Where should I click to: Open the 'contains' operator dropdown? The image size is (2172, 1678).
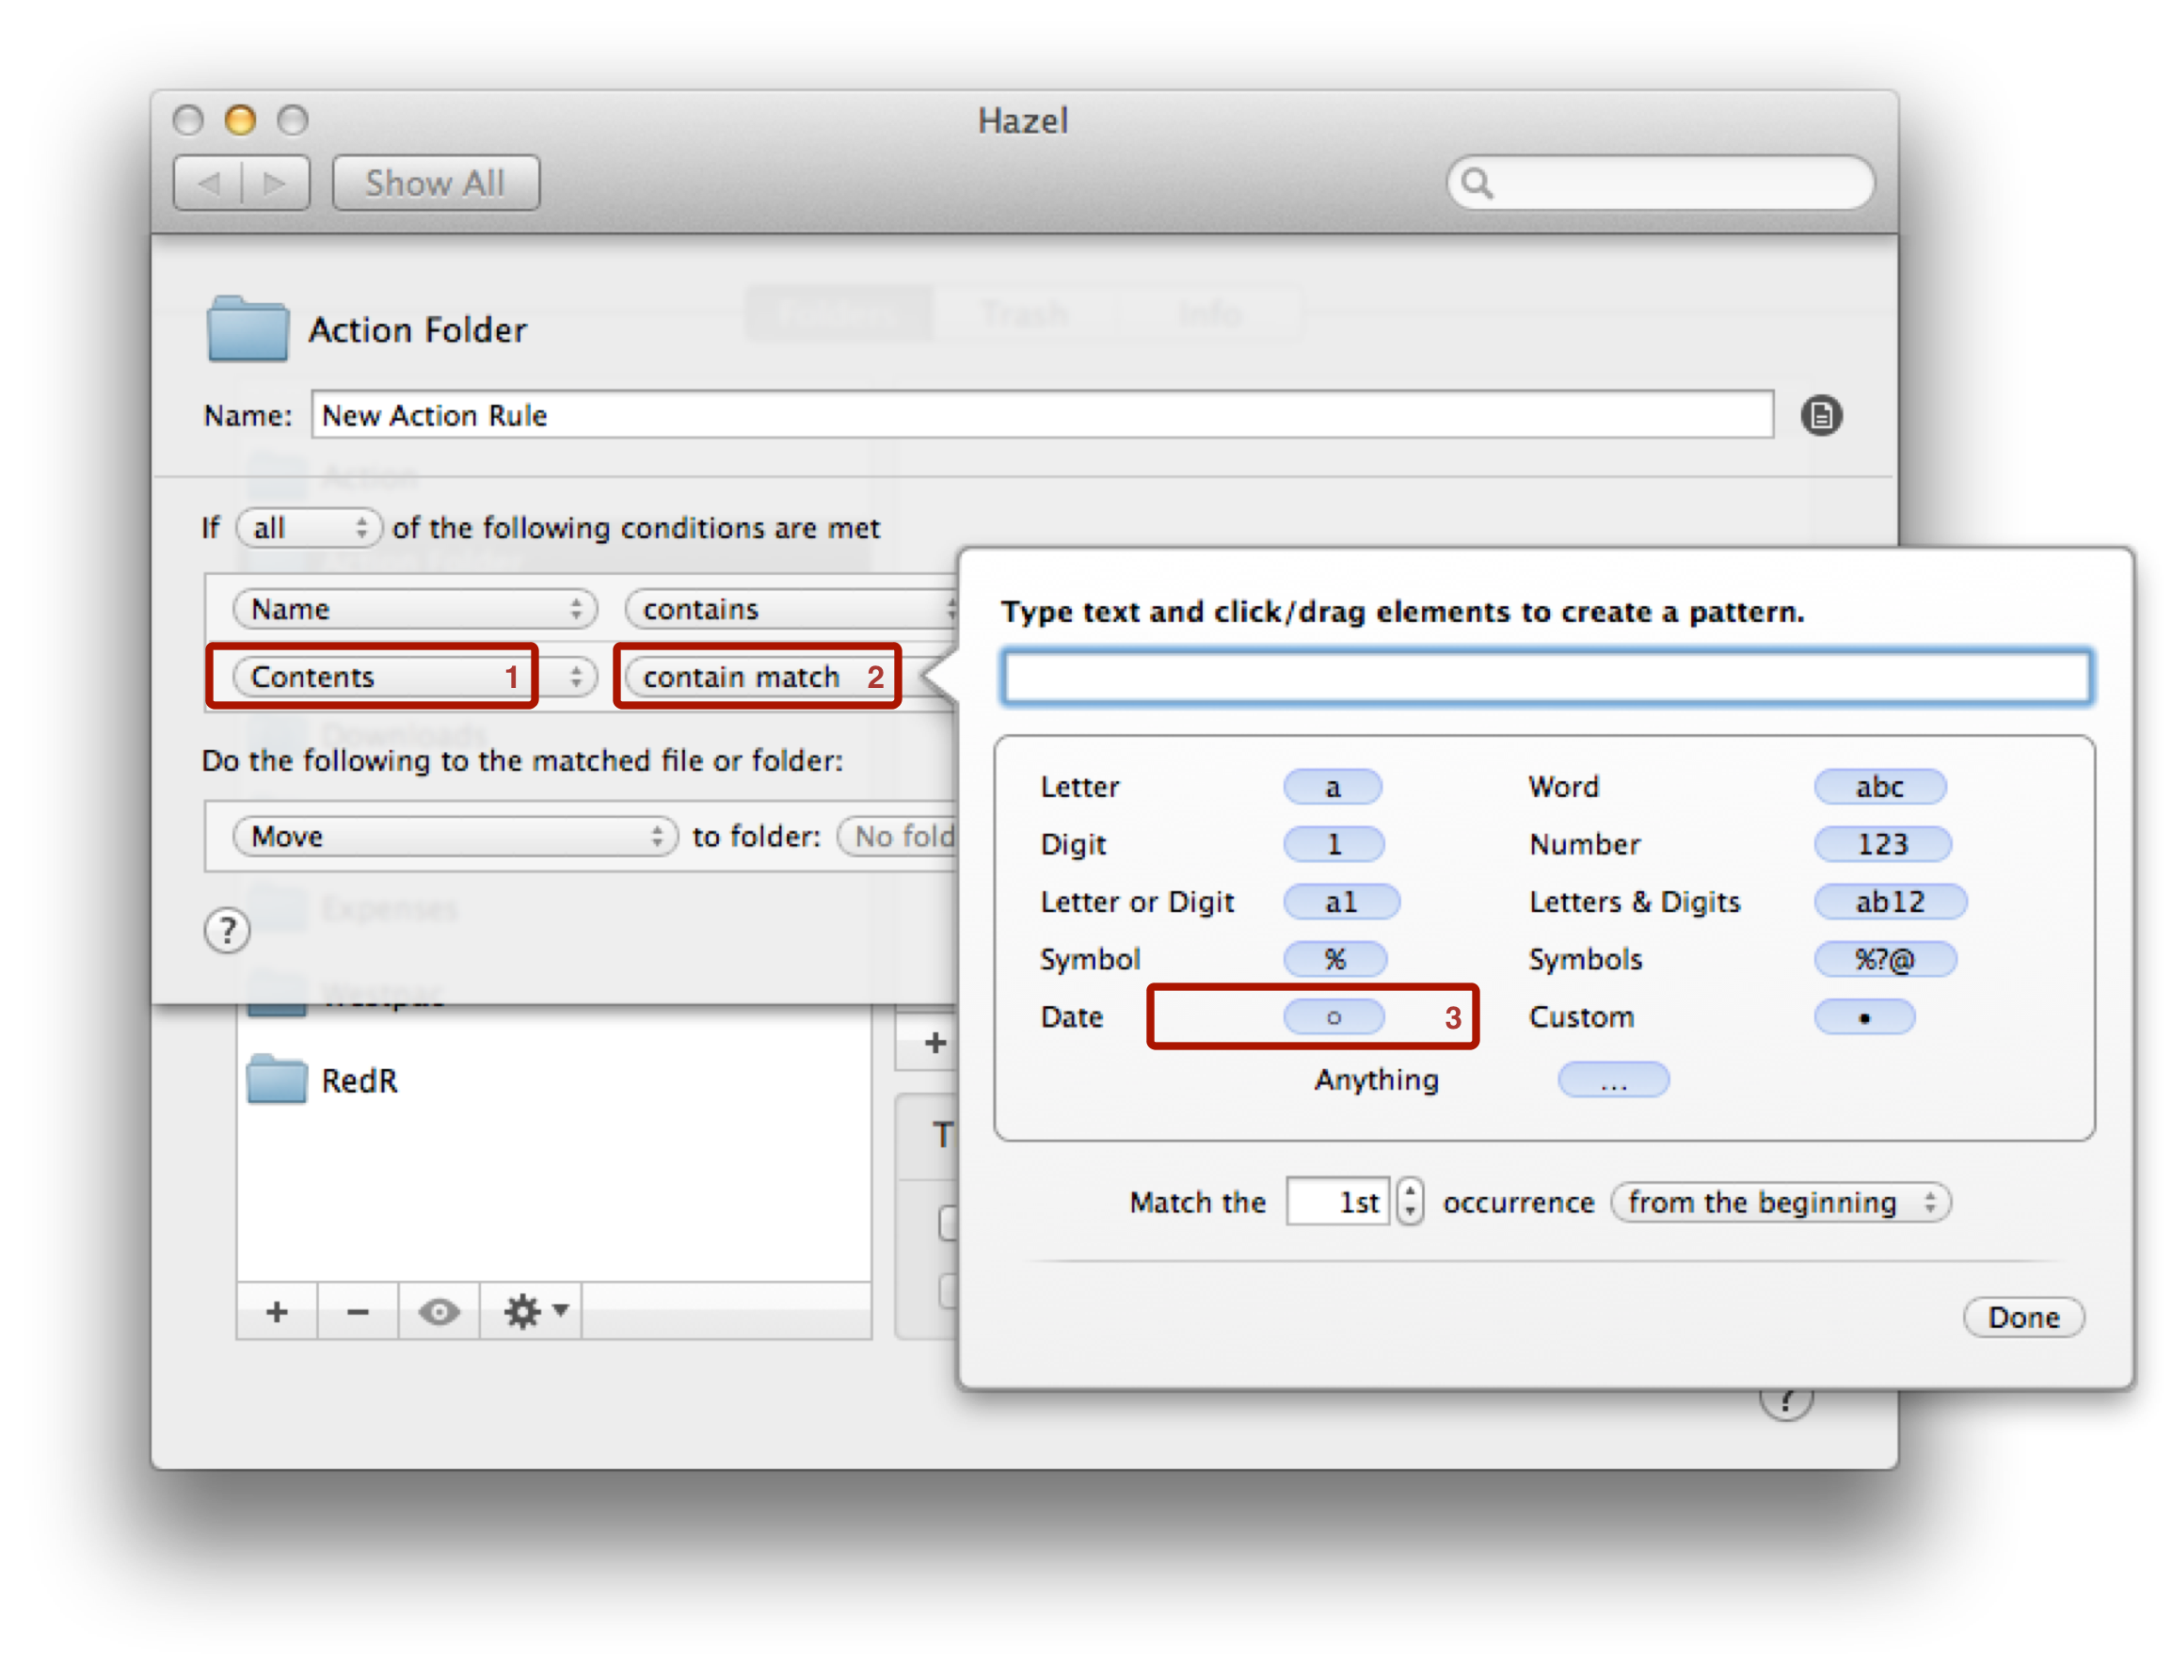[791, 609]
